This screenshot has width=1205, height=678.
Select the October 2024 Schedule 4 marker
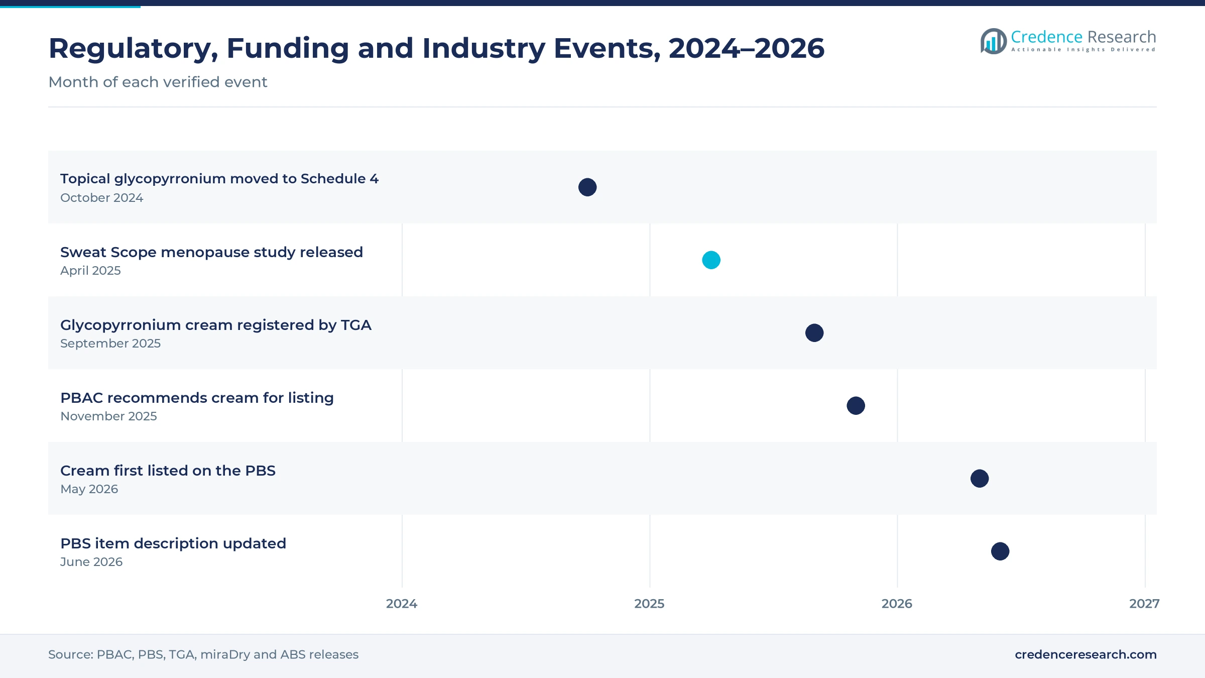[x=587, y=187]
